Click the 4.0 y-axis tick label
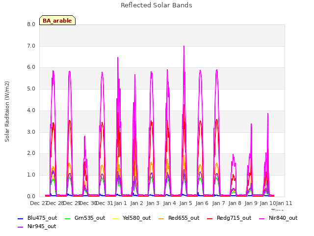314x236 pixels. [x=31, y=110]
